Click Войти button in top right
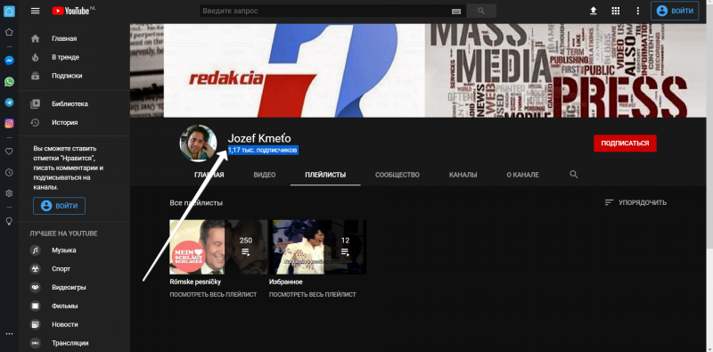The width and height of the screenshot is (713, 352). [x=675, y=11]
